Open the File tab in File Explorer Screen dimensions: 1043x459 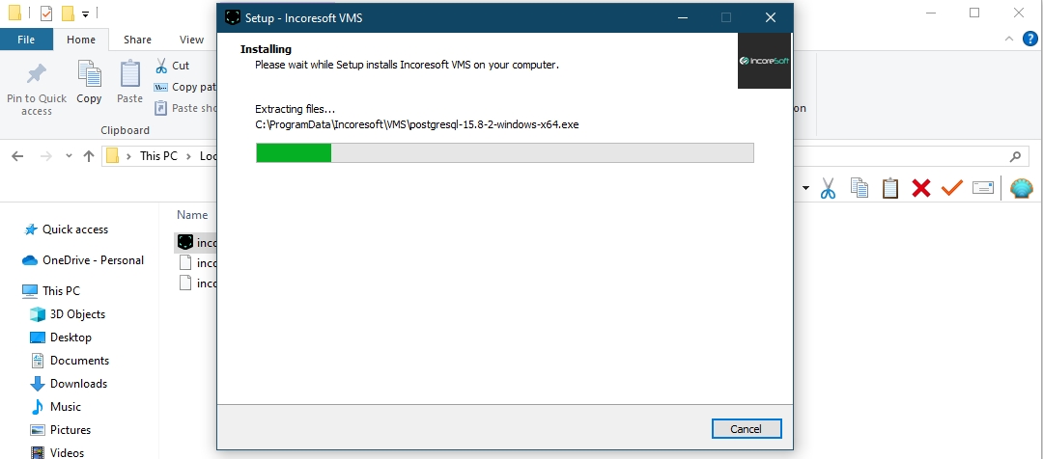pyautogui.click(x=26, y=40)
